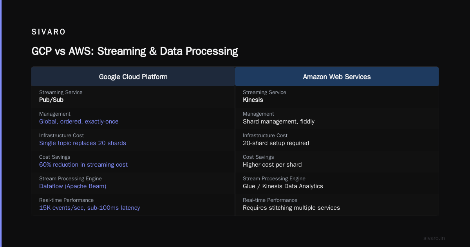The width and height of the screenshot is (470, 247).
Task: Click the 'Pub/Sub' streaming service value
Action: click(x=51, y=100)
